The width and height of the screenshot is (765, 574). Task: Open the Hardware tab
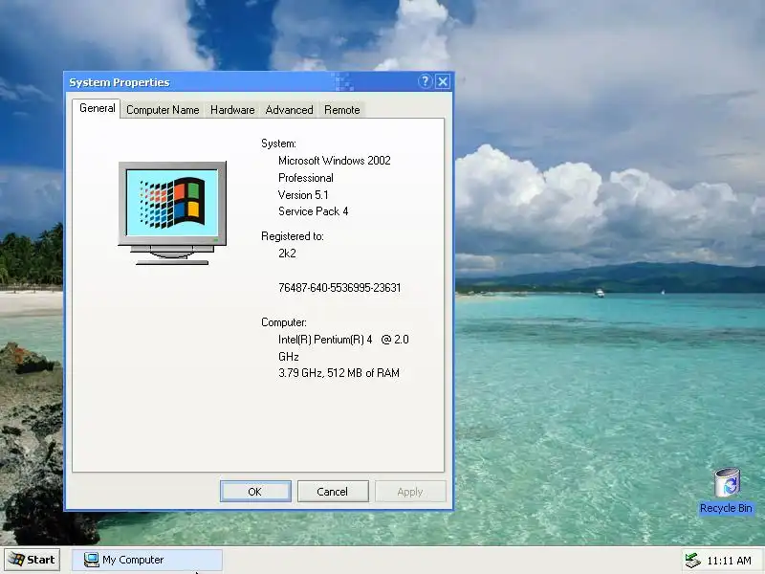[x=232, y=110]
